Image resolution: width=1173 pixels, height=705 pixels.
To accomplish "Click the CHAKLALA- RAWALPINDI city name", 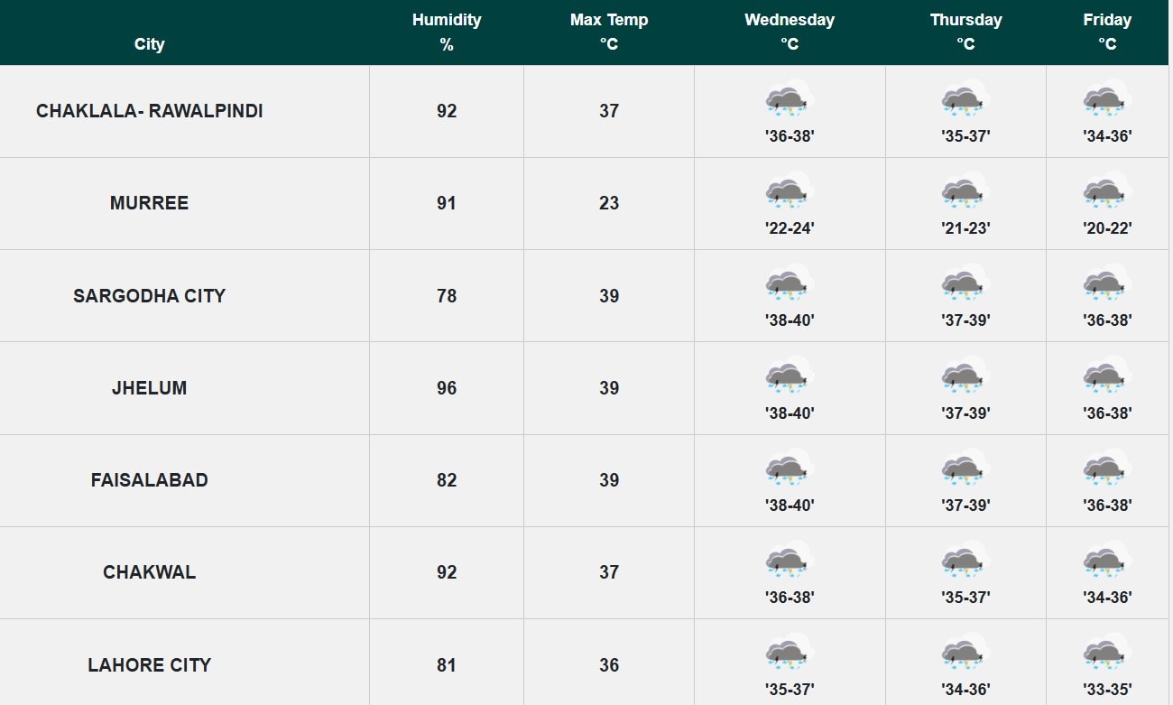I will [x=150, y=111].
